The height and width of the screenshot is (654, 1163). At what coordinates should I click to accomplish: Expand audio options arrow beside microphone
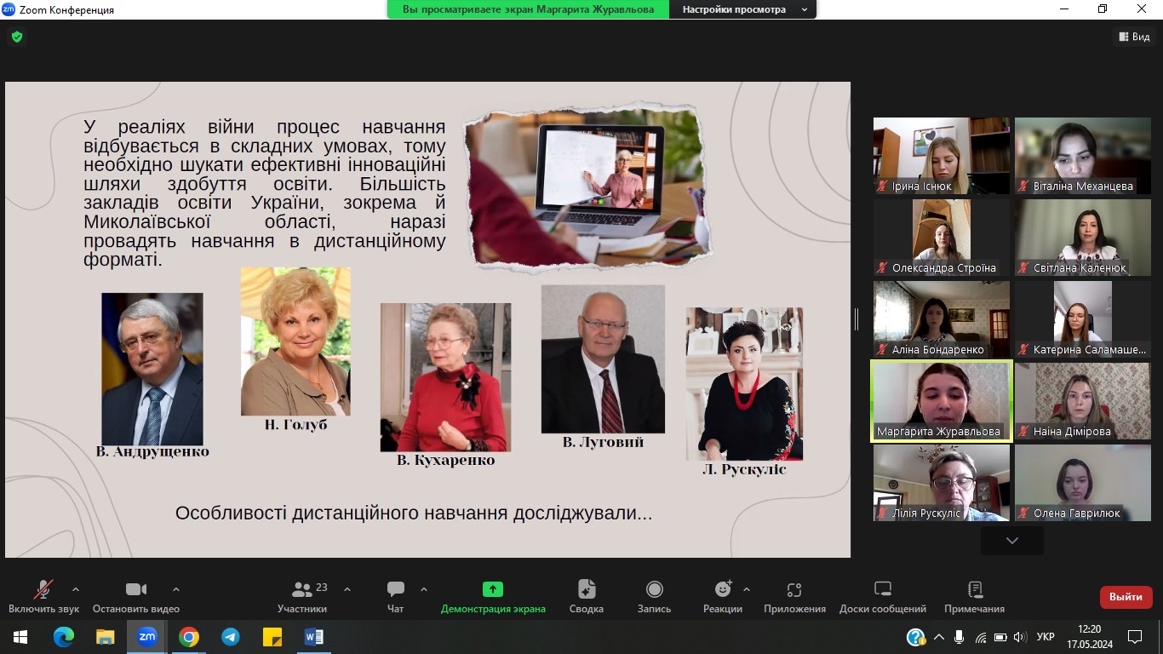76,589
